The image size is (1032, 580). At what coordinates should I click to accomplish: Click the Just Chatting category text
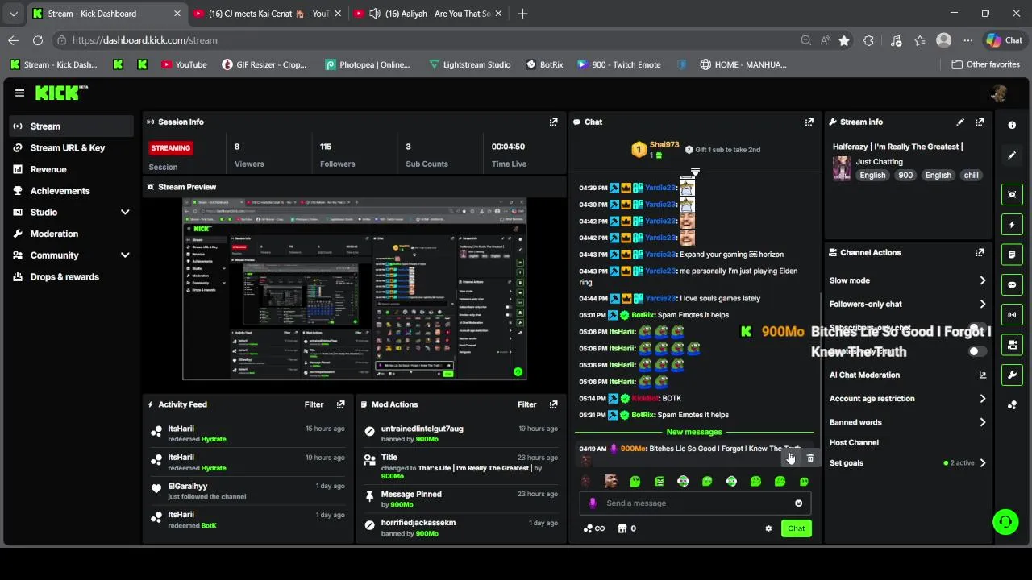tap(879, 162)
